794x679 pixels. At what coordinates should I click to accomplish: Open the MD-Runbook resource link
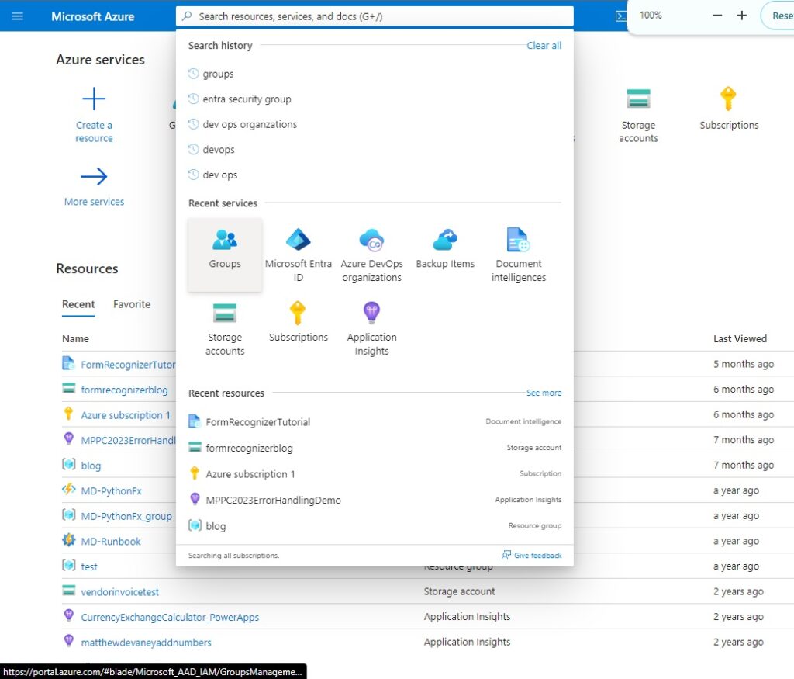click(111, 541)
